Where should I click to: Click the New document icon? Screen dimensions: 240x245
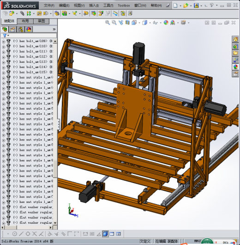pos(175,6)
